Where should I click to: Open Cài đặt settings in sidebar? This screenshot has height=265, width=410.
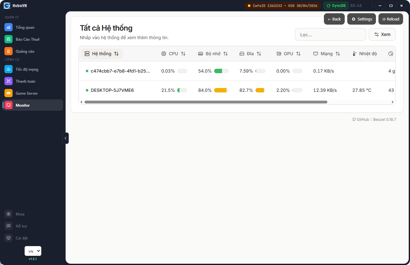[9, 238]
